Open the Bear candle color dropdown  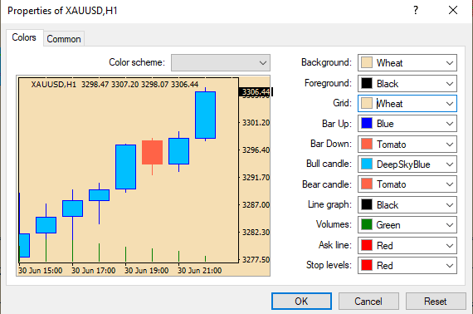[x=407, y=184]
